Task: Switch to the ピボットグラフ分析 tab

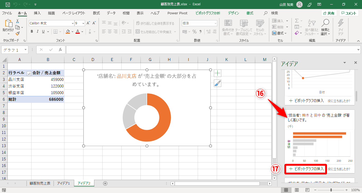Action: coord(208,13)
